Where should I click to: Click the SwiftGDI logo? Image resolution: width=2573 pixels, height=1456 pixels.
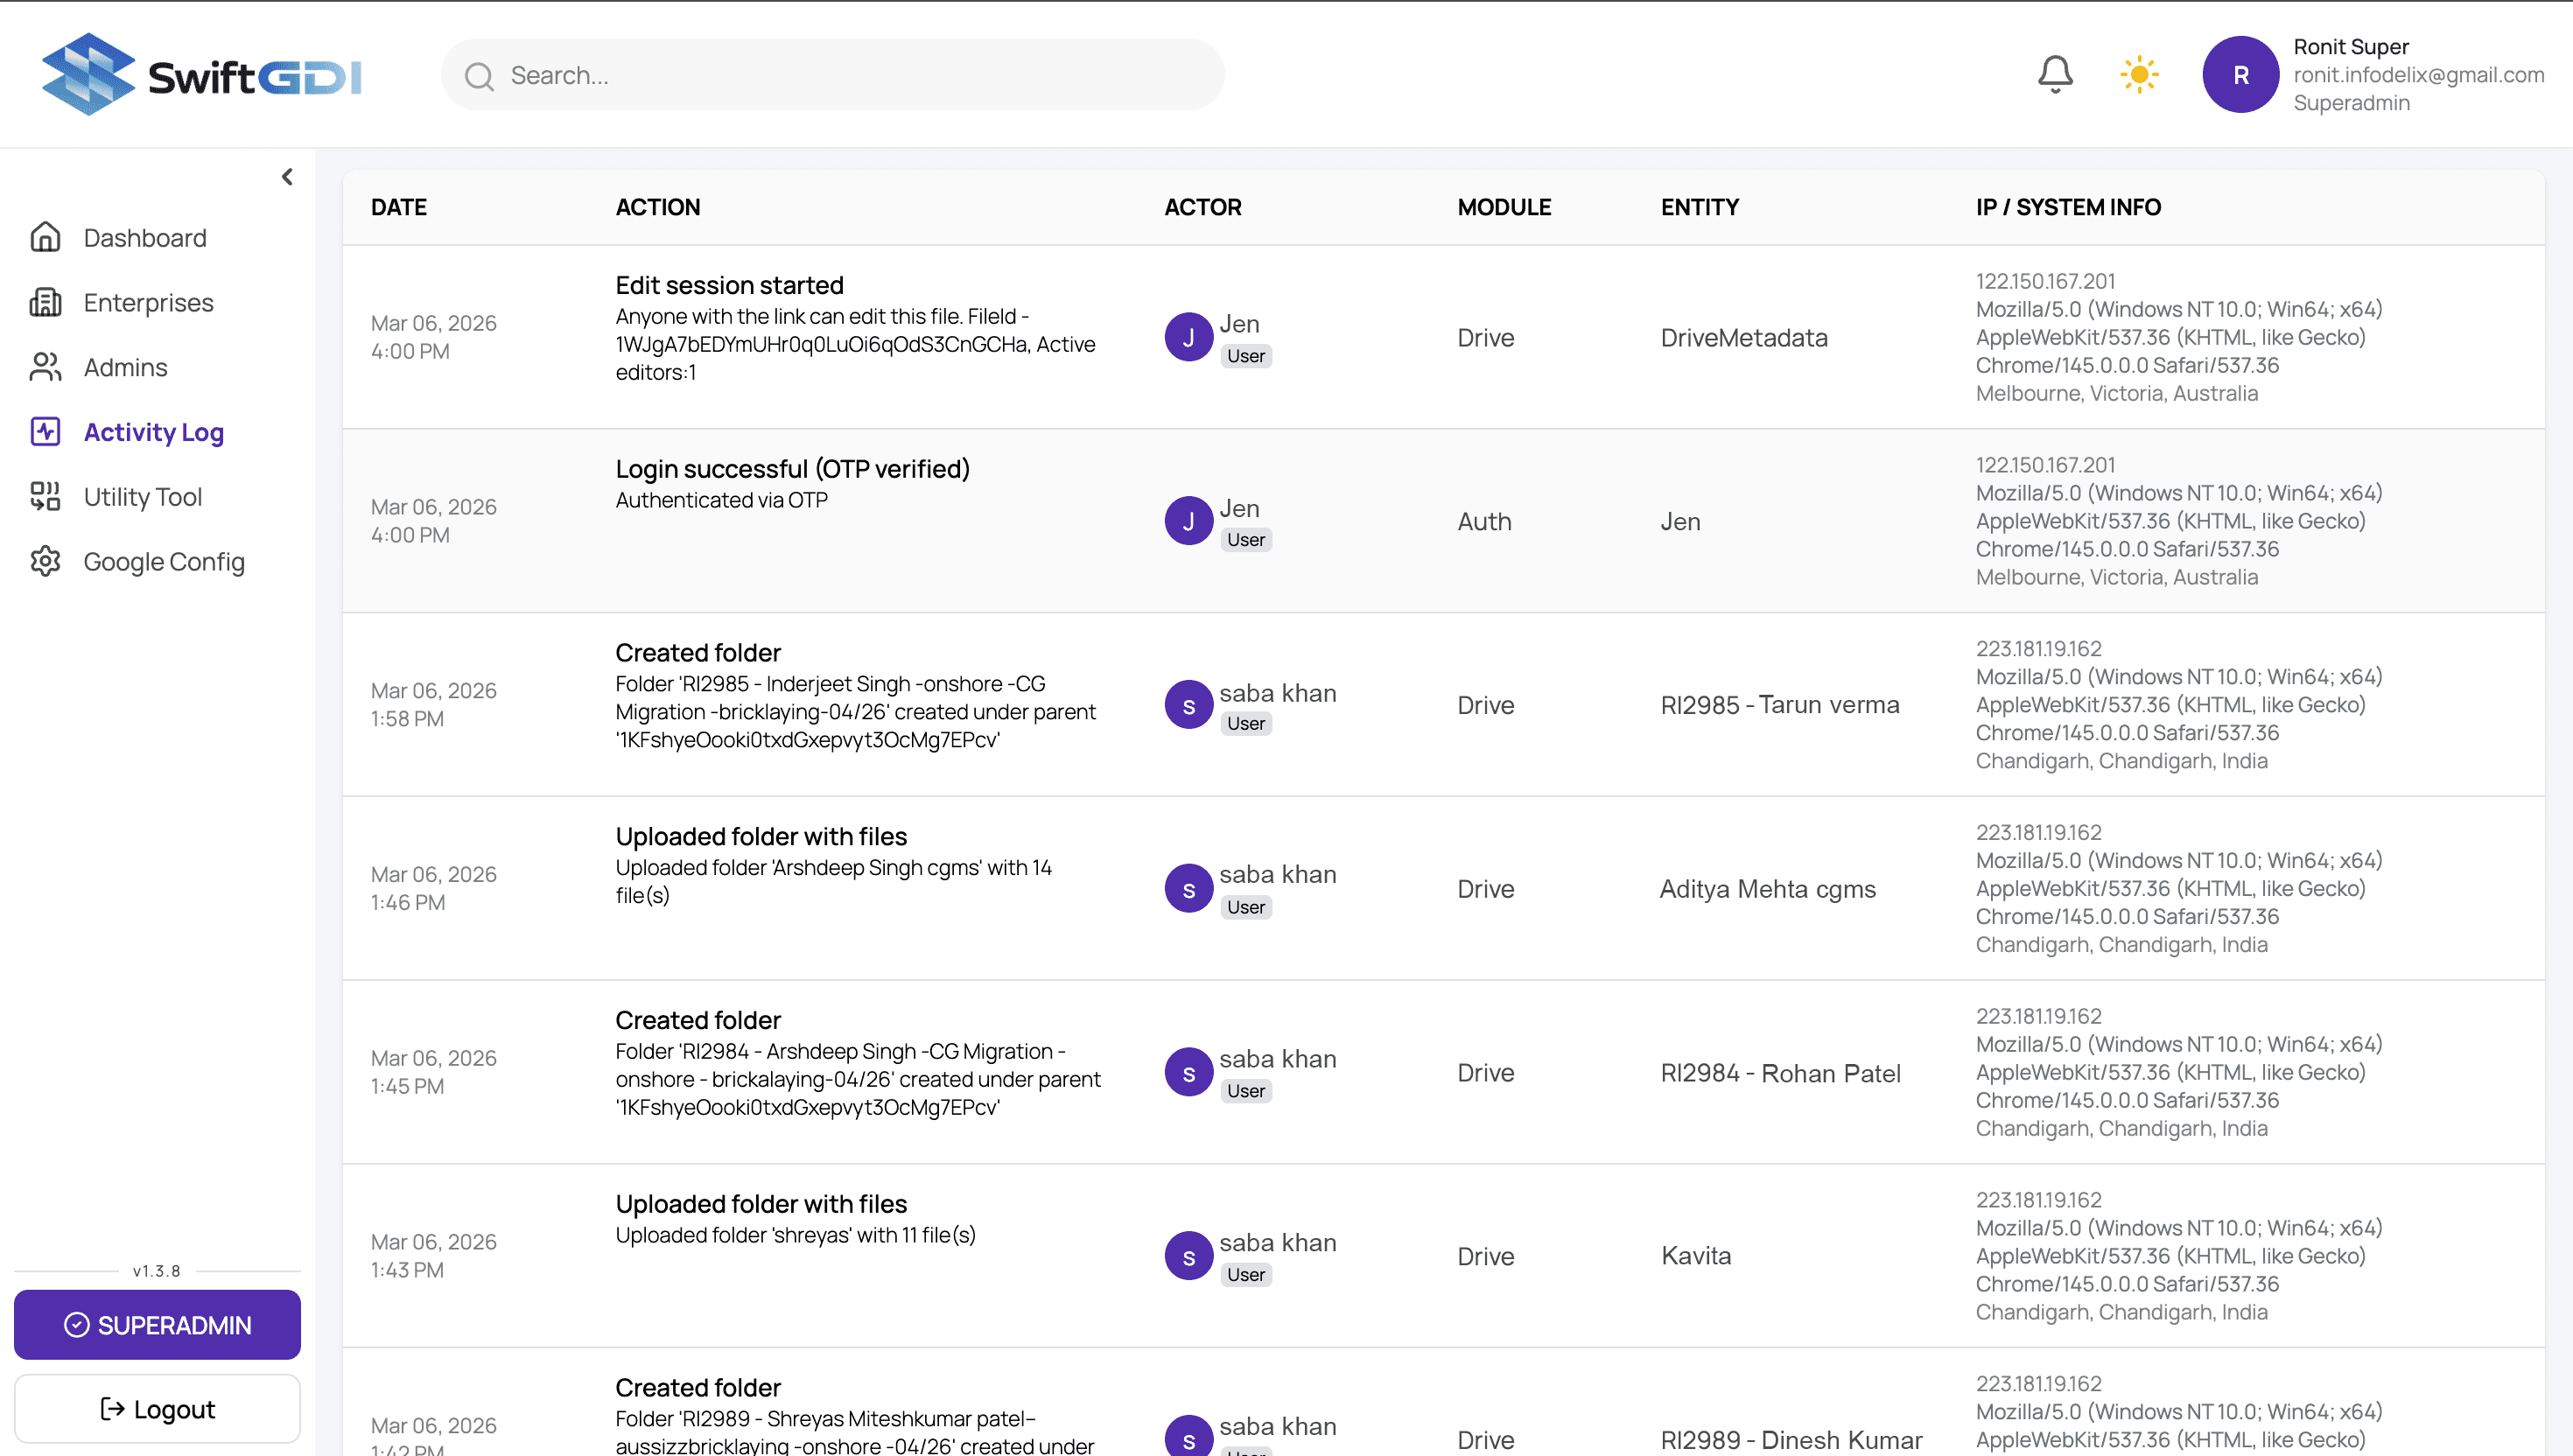[x=202, y=75]
